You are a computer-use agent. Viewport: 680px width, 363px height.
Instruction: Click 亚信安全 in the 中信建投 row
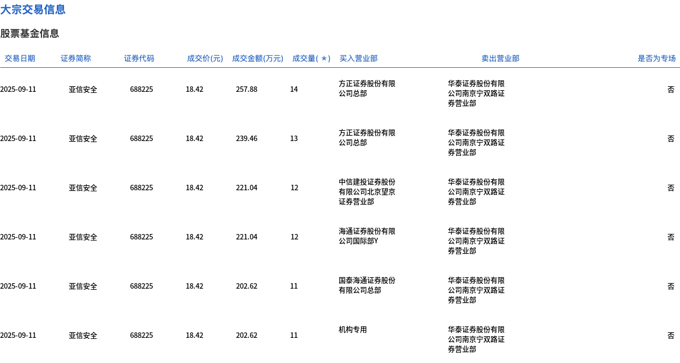point(83,188)
